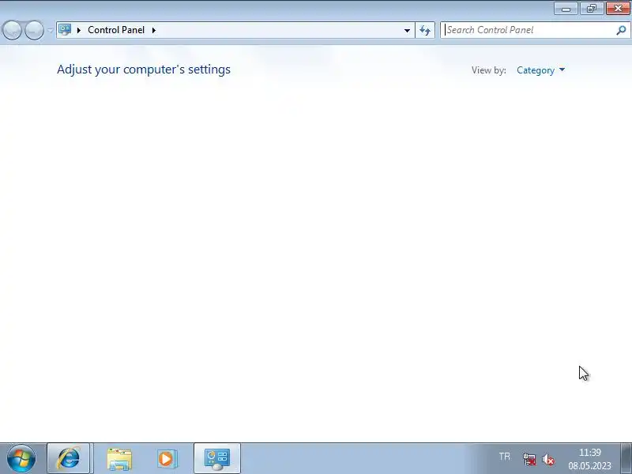This screenshot has height=474, width=632.
Task: Close the Control Panel window
Action: click(618, 9)
